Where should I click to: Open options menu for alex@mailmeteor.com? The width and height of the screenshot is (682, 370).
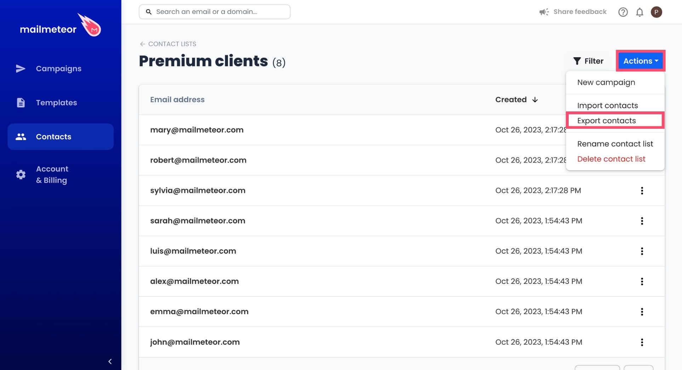(642, 282)
